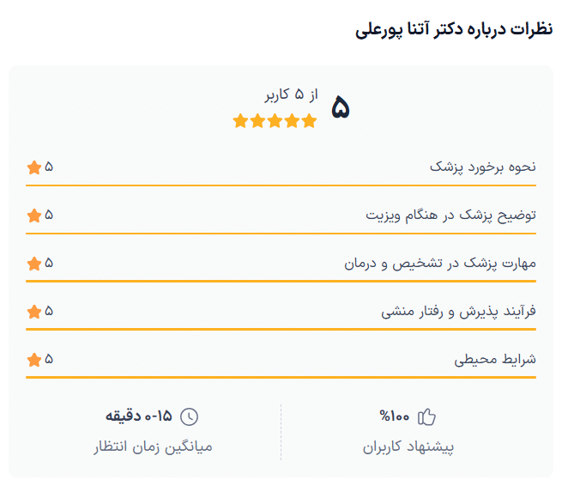
Task: Click the شرایط محیطی orange progress bar
Action: coord(281,377)
